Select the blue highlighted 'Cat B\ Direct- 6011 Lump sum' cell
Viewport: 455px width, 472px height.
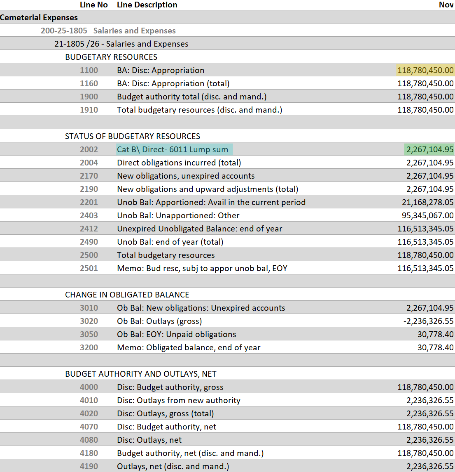pyautogui.click(x=173, y=149)
